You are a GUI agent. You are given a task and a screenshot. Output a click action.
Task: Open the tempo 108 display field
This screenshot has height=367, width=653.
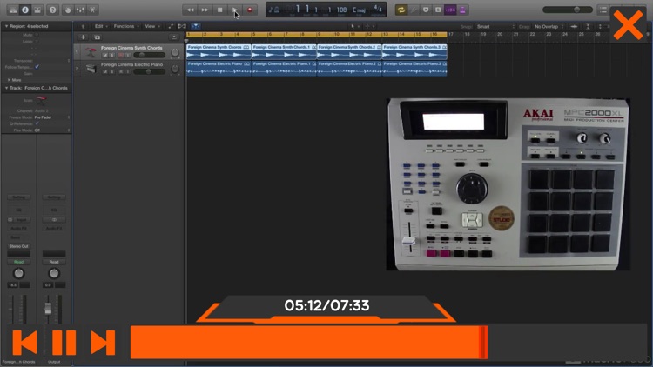(x=341, y=10)
